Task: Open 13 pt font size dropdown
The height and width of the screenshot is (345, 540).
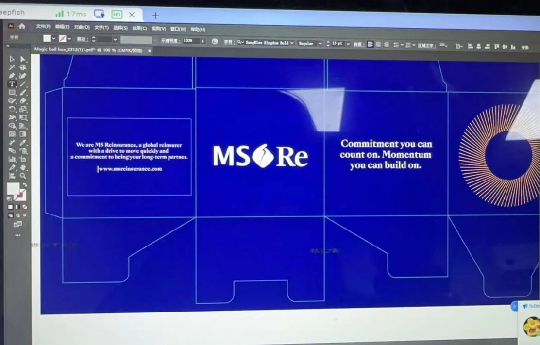Action: pos(348,44)
